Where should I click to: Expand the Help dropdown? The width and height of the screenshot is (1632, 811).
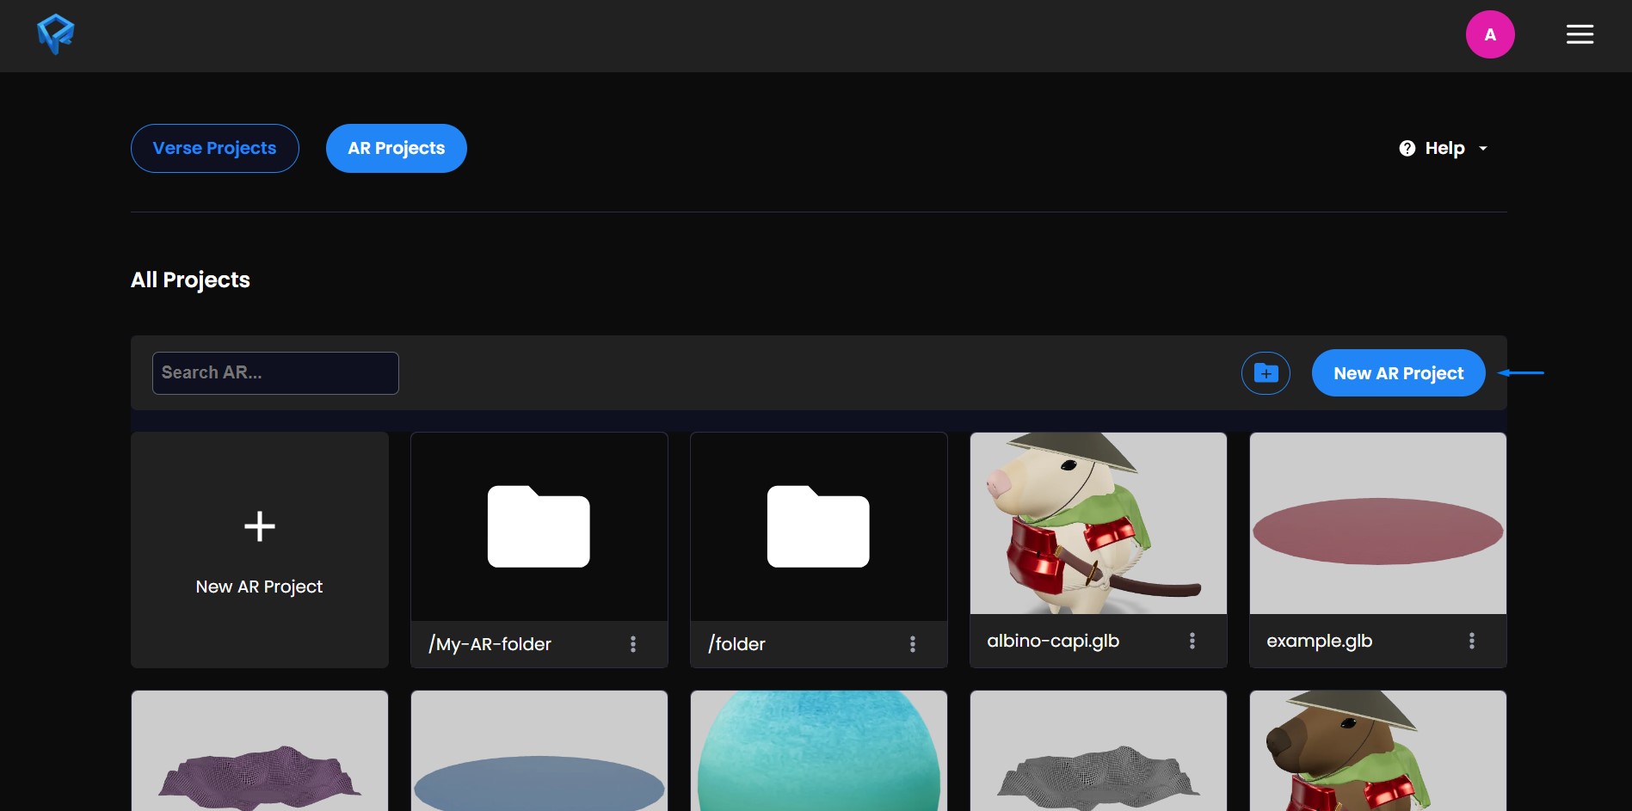tap(1444, 148)
